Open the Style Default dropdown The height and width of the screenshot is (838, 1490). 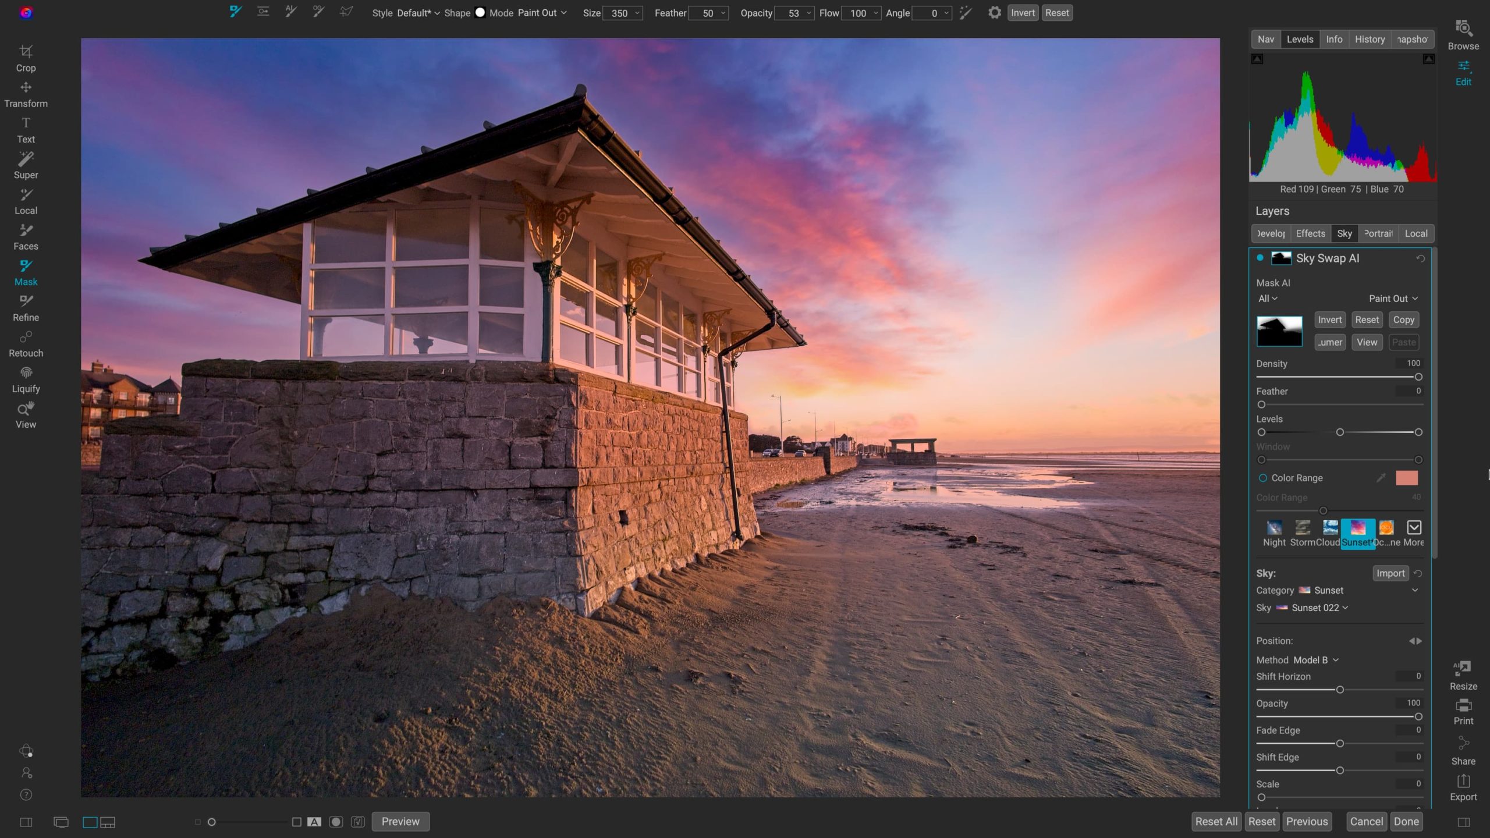pos(416,12)
